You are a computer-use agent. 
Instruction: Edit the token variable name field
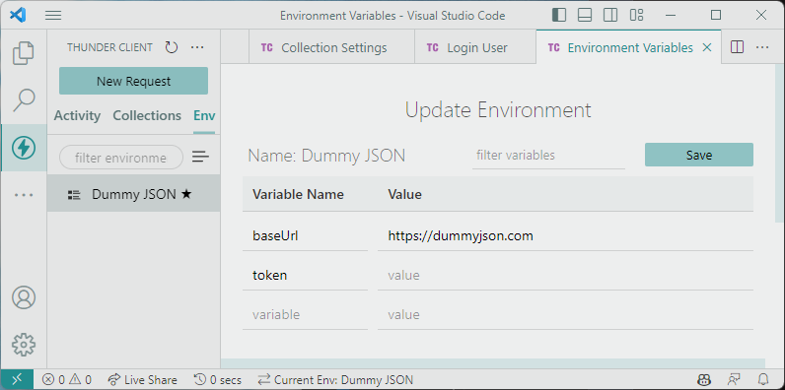coord(305,275)
